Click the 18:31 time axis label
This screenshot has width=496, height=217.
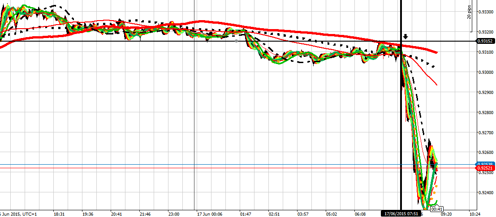(60, 213)
